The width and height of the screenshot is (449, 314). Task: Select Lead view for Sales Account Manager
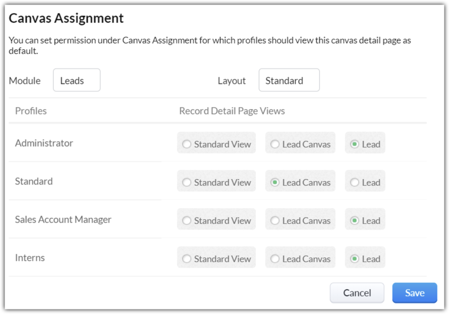(x=355, y=221)
